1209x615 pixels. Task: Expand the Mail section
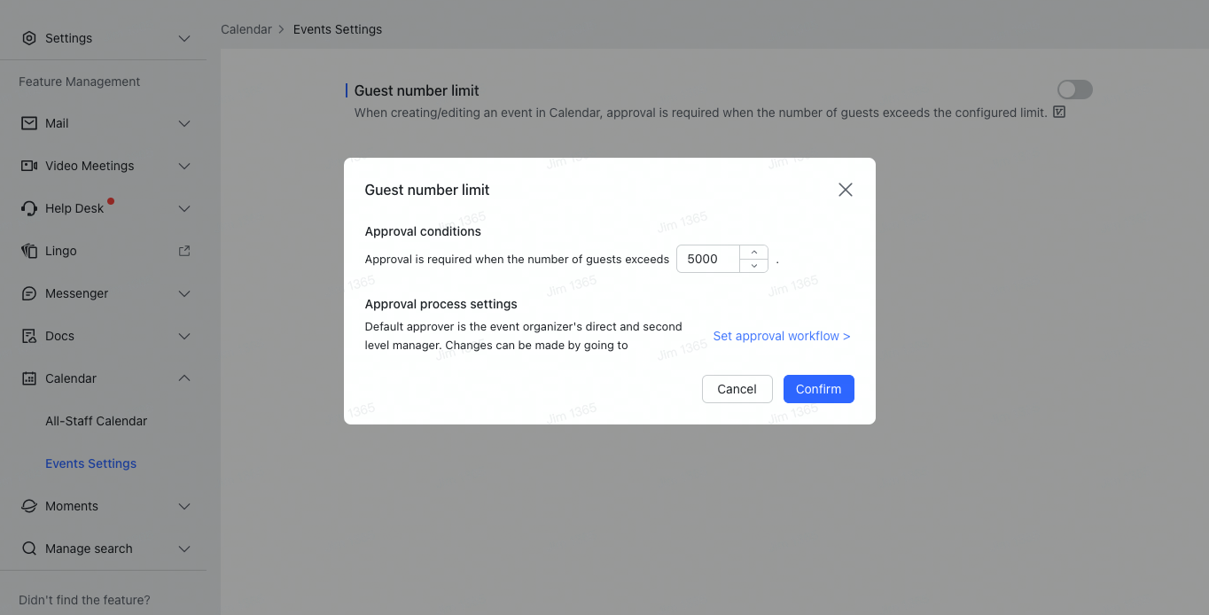tap(183, 123)
